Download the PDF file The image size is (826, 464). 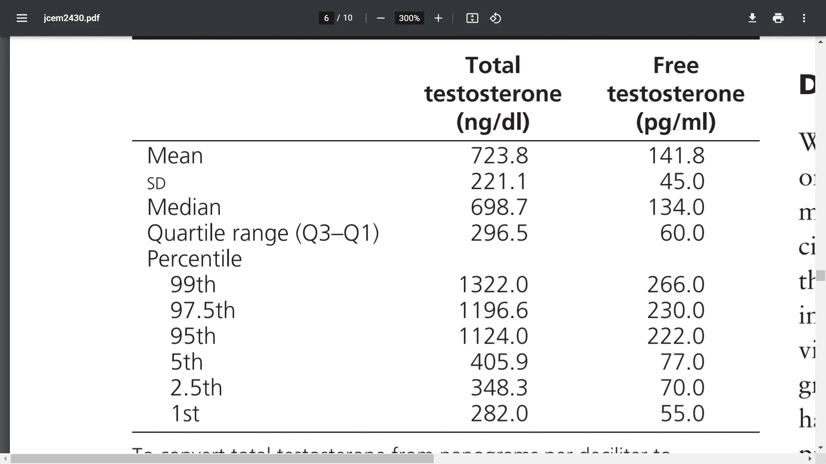click(752, 18)
